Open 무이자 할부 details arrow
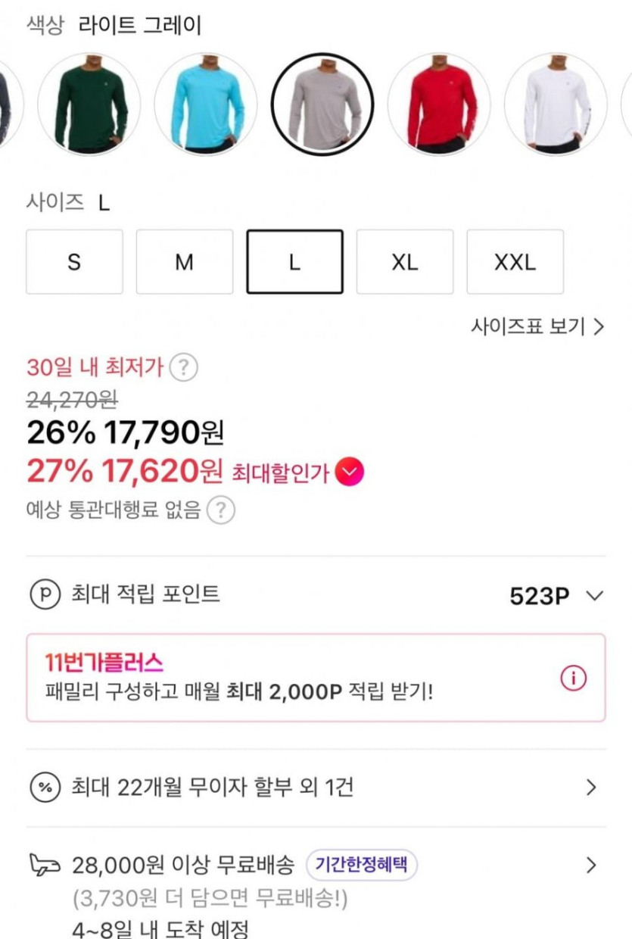 592,788
